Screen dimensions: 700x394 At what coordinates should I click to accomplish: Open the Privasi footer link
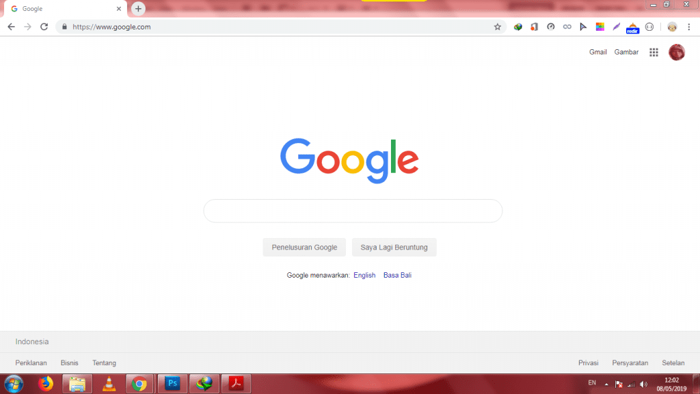click(589, 363)
